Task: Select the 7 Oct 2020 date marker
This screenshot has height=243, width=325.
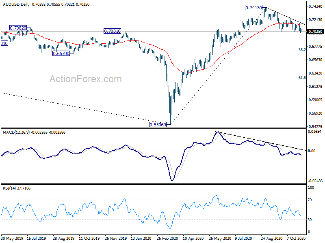Action: coord(297,239)
